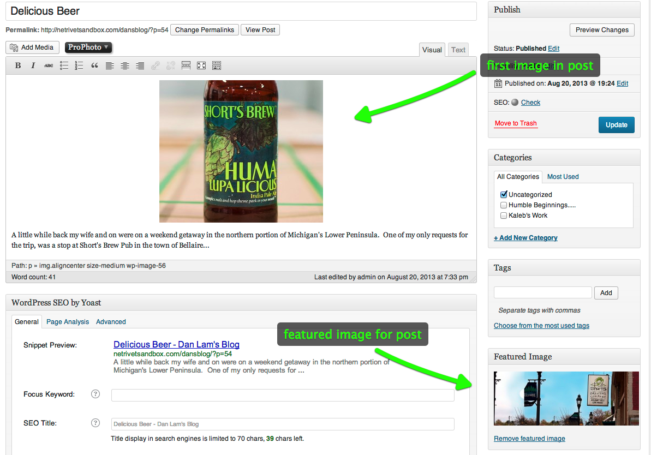
Task: Check the Humble Beginnings category
Action: tap(504, 205)
